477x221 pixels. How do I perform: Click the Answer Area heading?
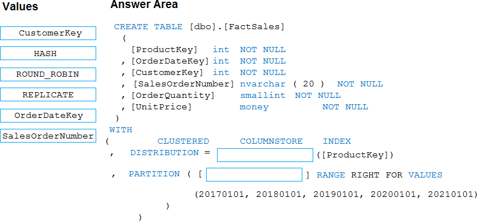tap(144, 5)
